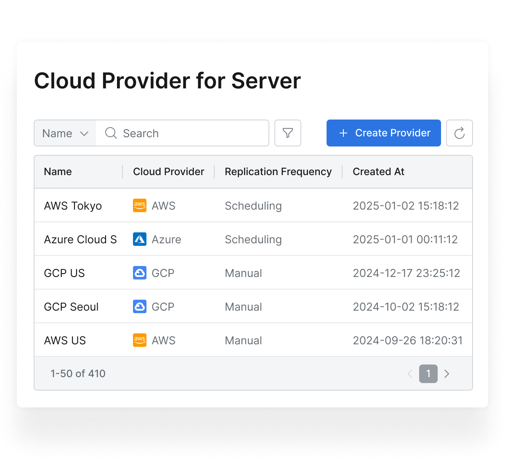Click GCP label in GCP US row
This screenshot has width=505, height=463.
click(163, 273)
